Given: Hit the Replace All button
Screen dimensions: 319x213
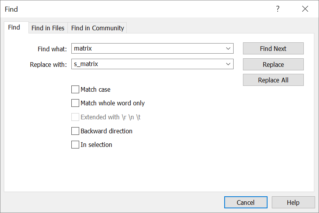Looking at the screenshot, I should pos(273,80).
